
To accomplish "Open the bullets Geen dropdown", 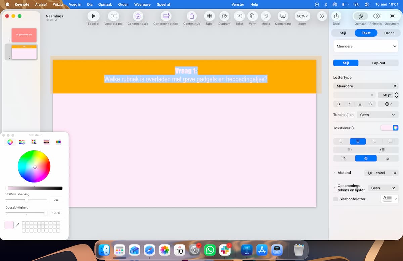I will [x=383, y=188].
